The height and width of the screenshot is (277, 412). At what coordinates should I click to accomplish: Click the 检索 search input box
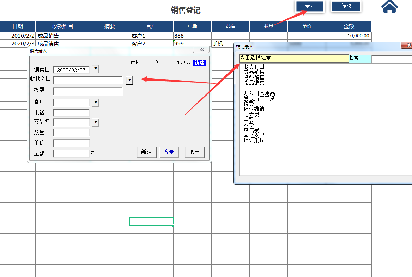tap(392, 59)
